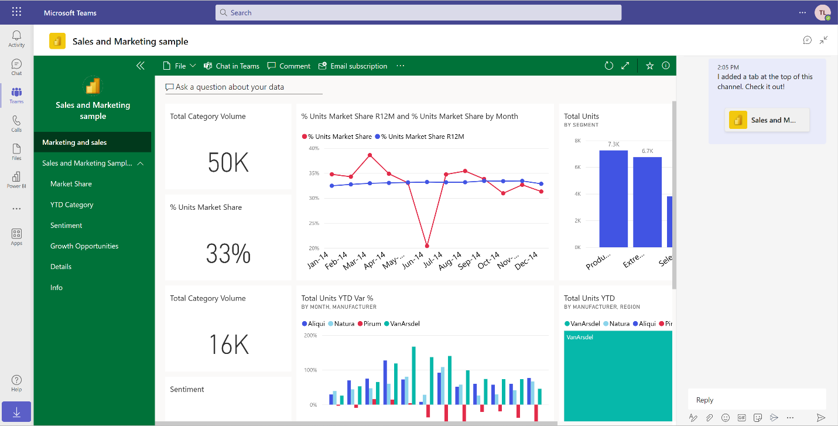Viewport: 838px width, 426px height.
Task: Open the format text icon under Reply
Action: point(693,417)
